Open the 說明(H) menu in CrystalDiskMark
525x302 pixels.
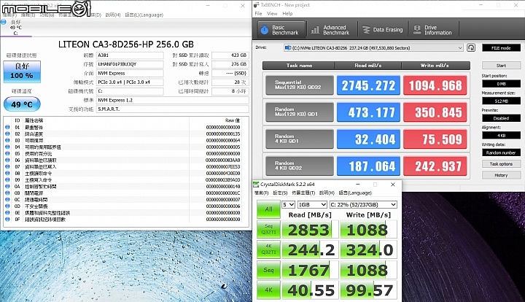[x=327, y=193]
